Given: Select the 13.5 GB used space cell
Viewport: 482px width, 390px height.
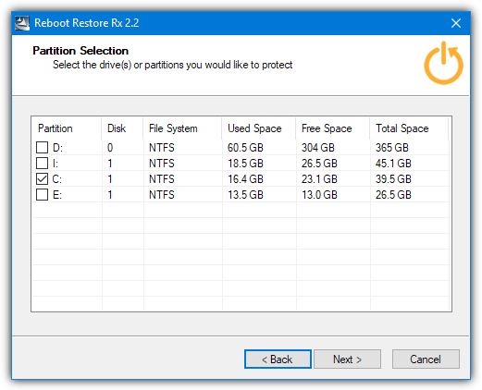Looking at the screenshot, I should point(245,195).
